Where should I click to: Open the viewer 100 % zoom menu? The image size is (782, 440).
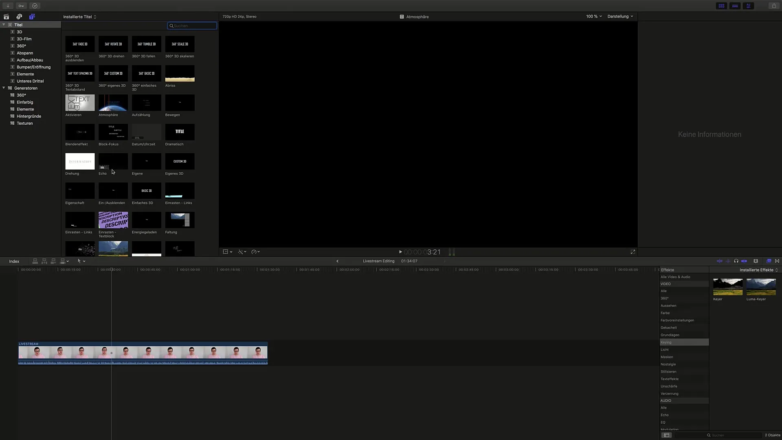(594, 17)
